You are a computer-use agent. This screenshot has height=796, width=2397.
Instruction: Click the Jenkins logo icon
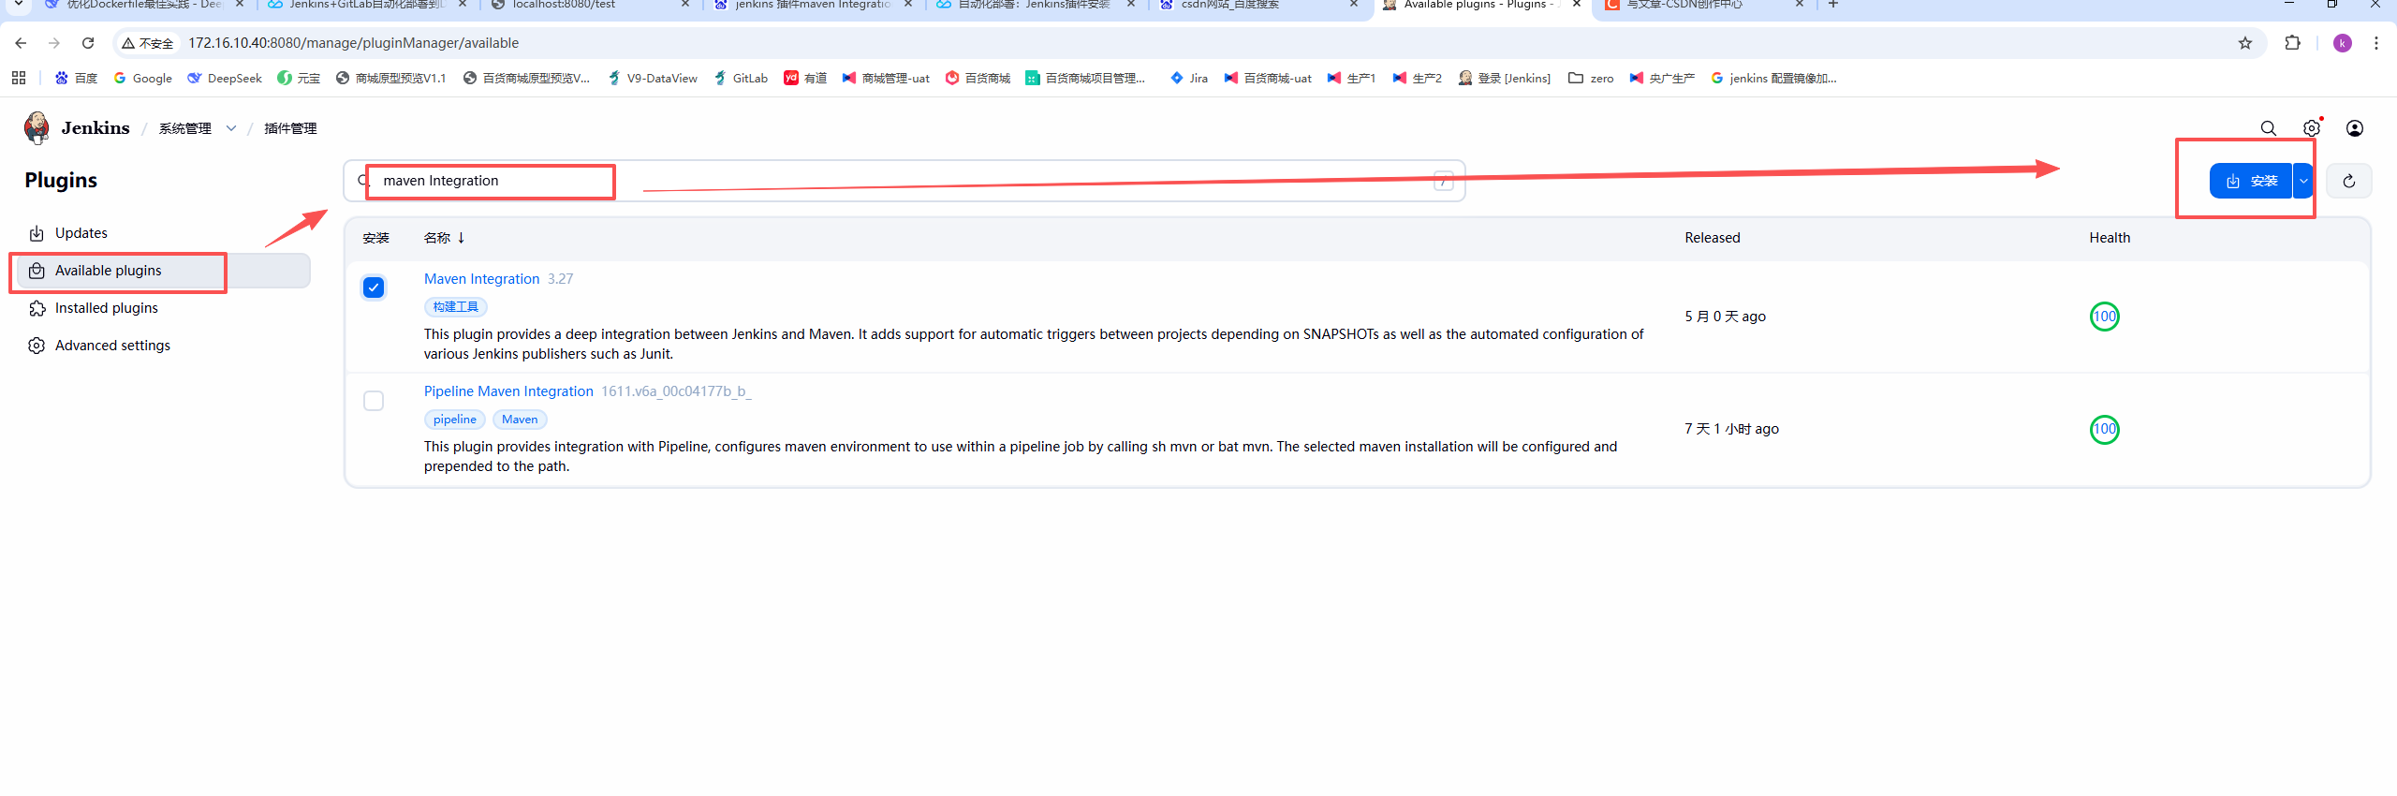37,127
